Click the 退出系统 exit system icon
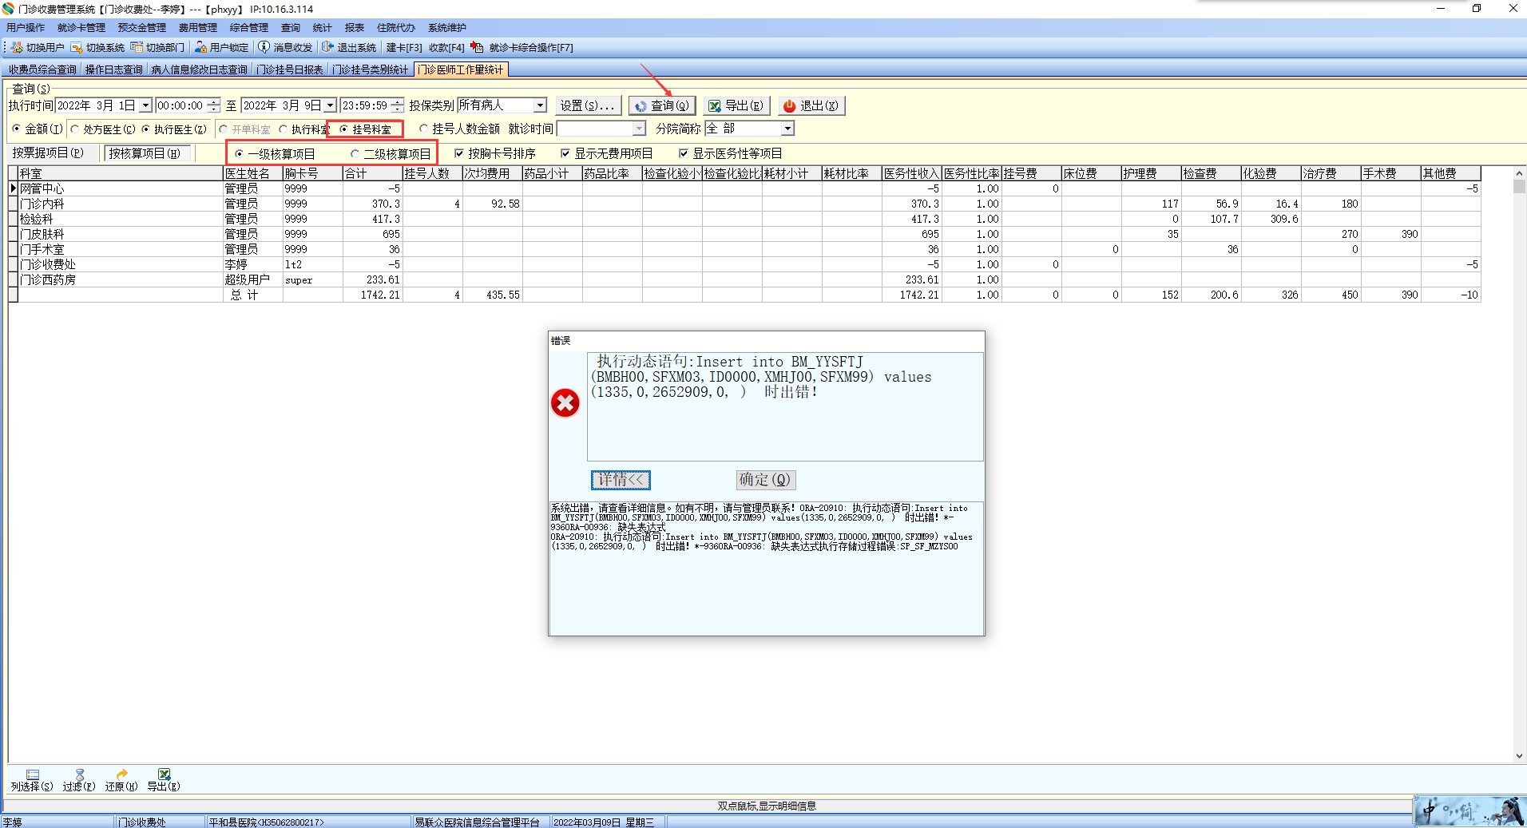This screenshot has width=1527, height=828. (327, 47)
